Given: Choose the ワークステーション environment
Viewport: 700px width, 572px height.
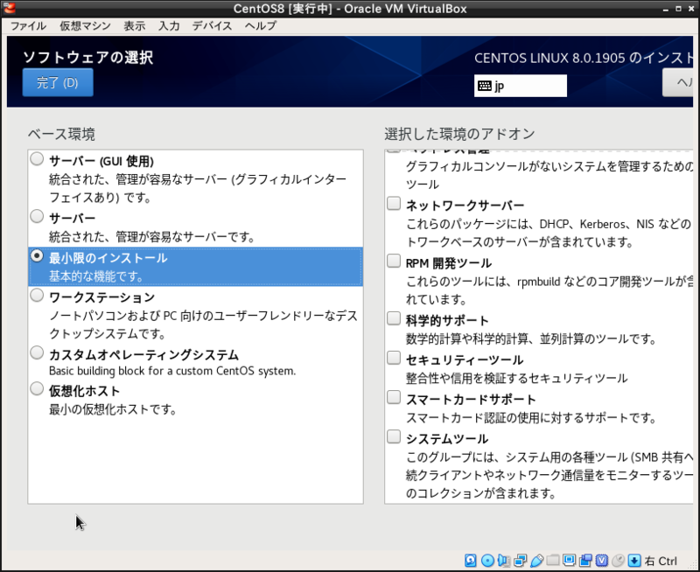Looking at the screenshot, I should pos(37,296).
